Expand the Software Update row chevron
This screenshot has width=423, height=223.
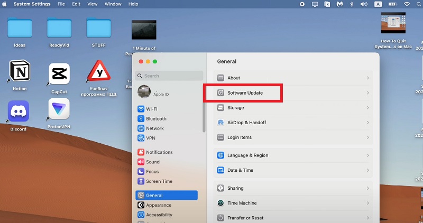pos(367,93)
